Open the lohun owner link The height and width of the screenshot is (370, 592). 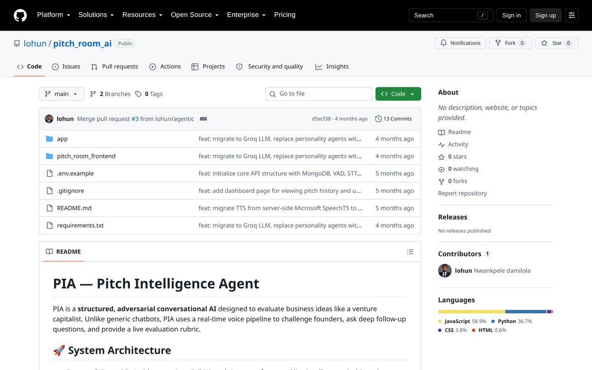pyautogui.click(x=35, y=43)
